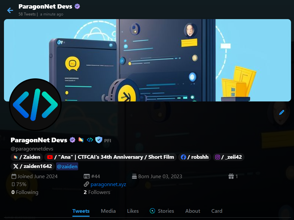Switch to the Media tab
Screen dimensions: 294x220
pyautogui.click(x=108, y=211)
